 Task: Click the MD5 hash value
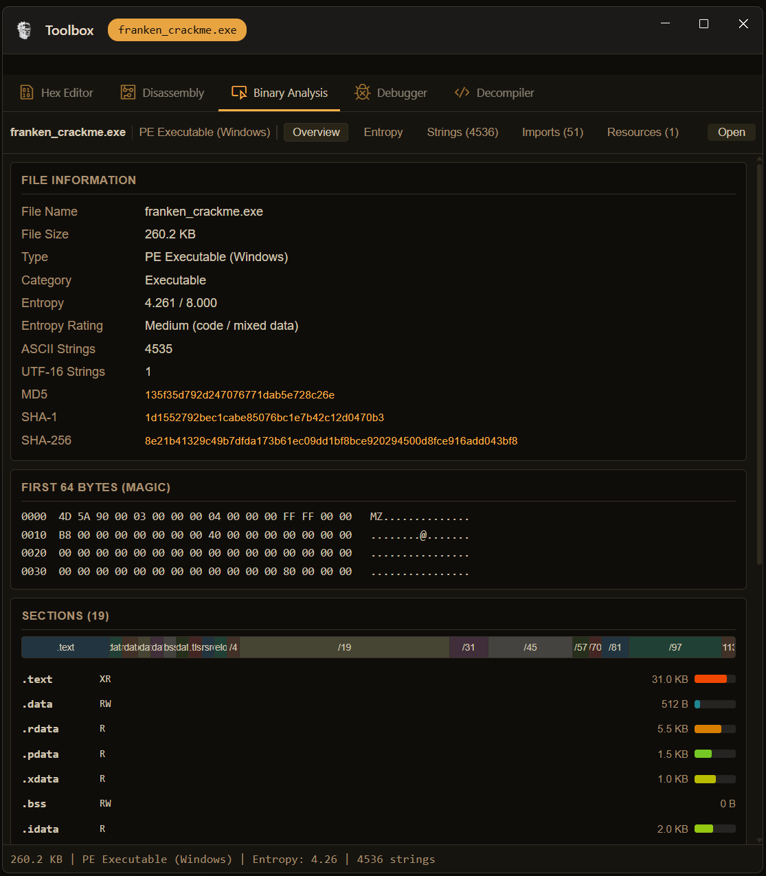(240, 395)
